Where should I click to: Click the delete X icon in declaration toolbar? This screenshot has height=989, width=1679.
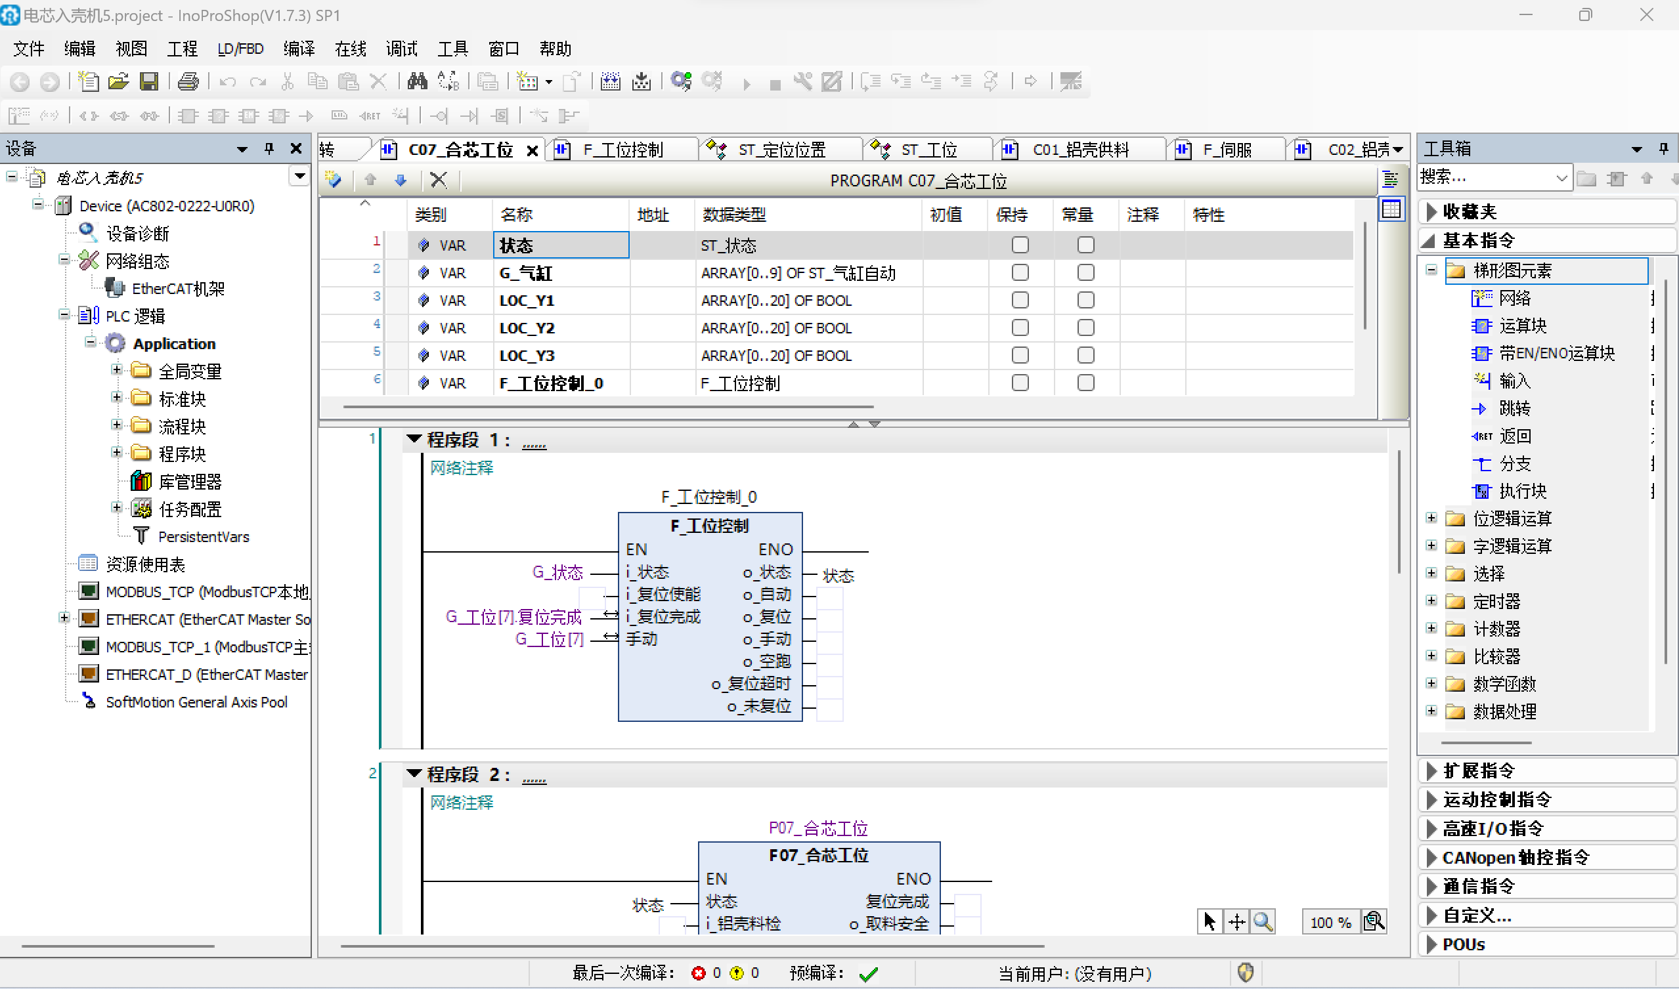[439, 180]
